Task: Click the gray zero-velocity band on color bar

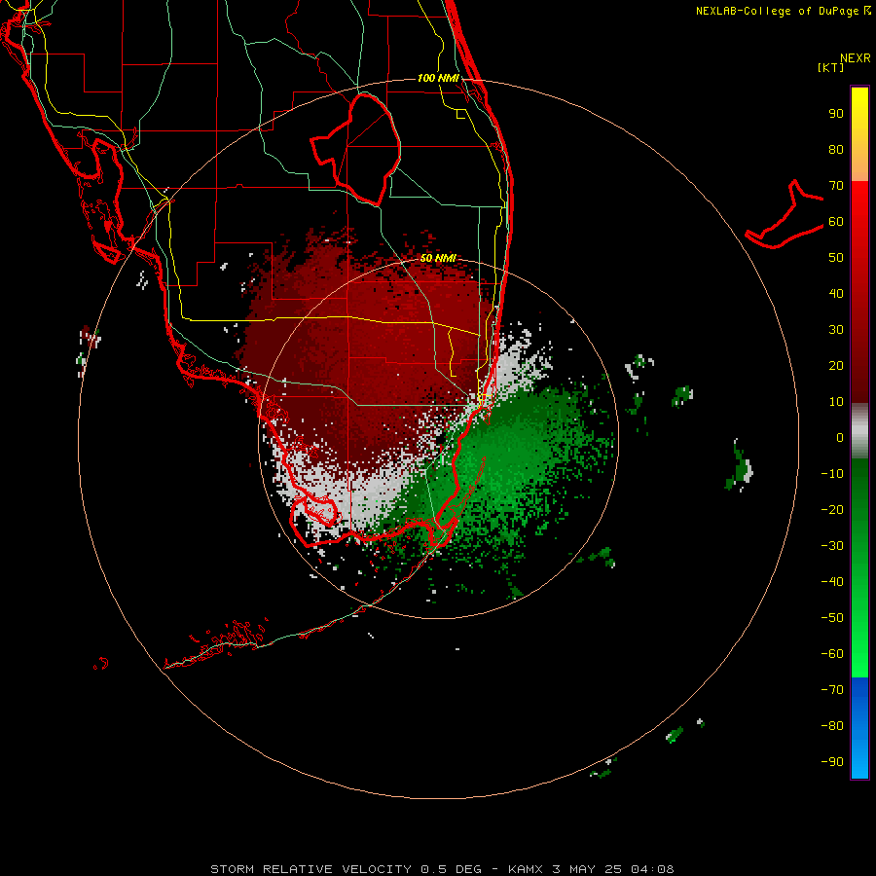Action: click(x=859, y=431)
